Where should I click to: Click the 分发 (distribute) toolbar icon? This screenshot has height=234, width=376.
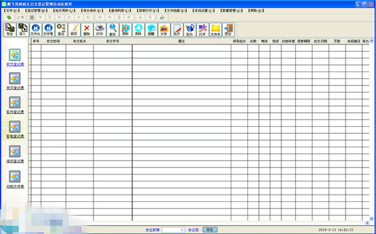(164, 29)
